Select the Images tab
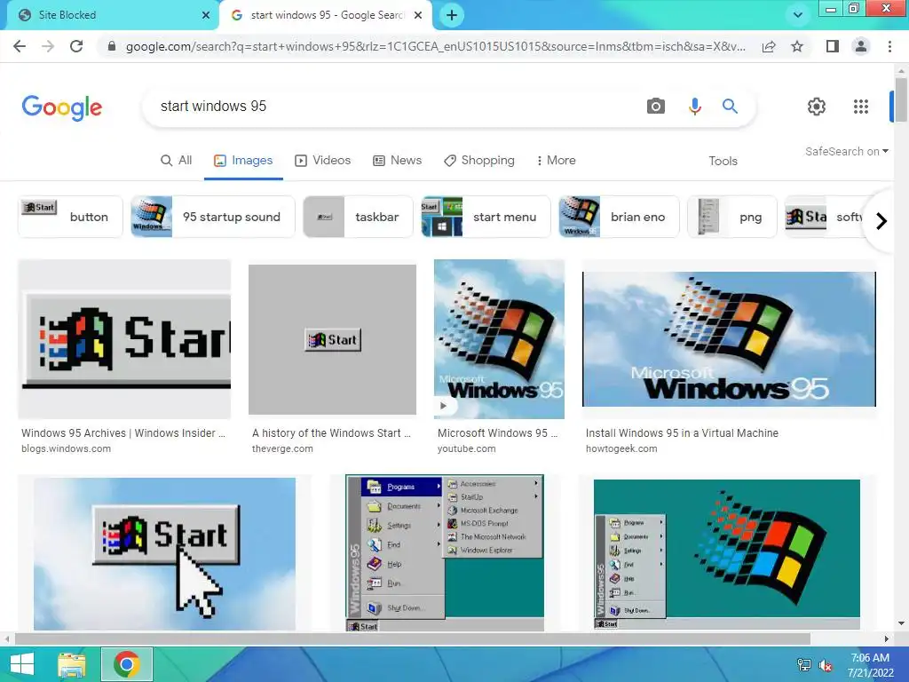The width and height of the screenshot is (909, 682). [243, 161]
